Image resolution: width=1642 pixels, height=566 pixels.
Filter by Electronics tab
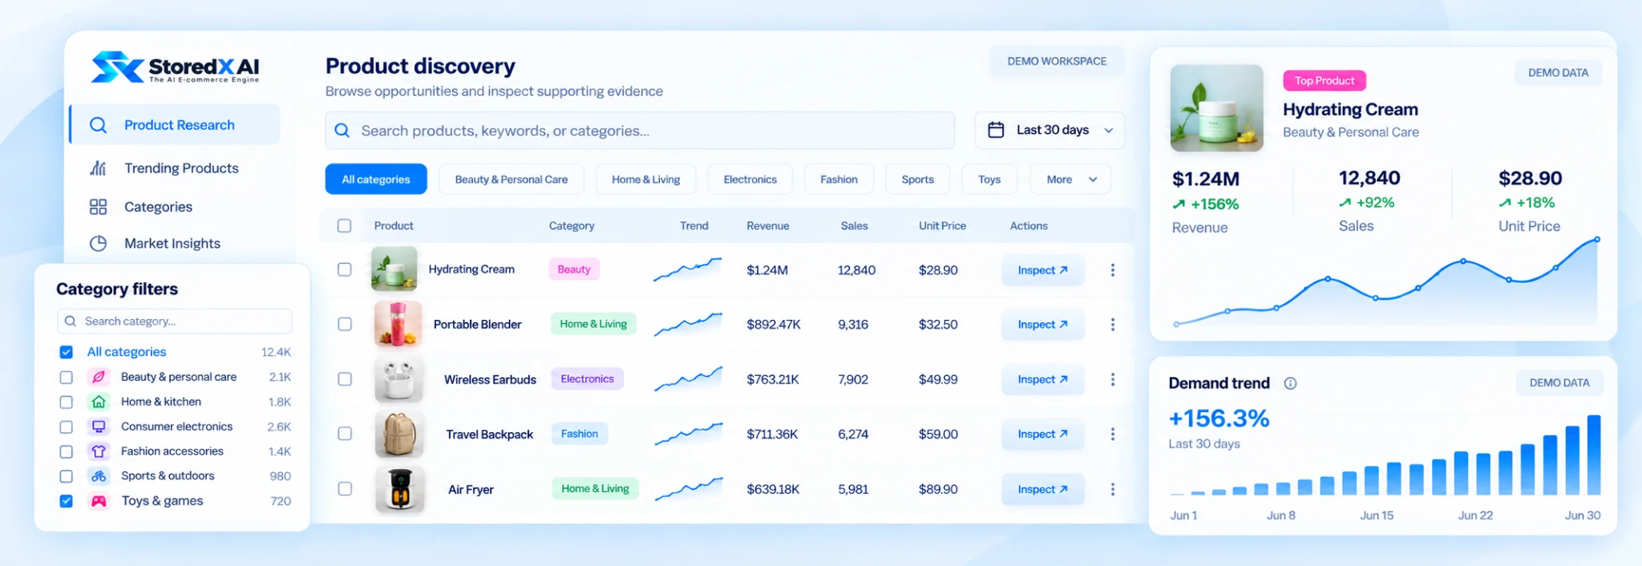tap(750, 180)
